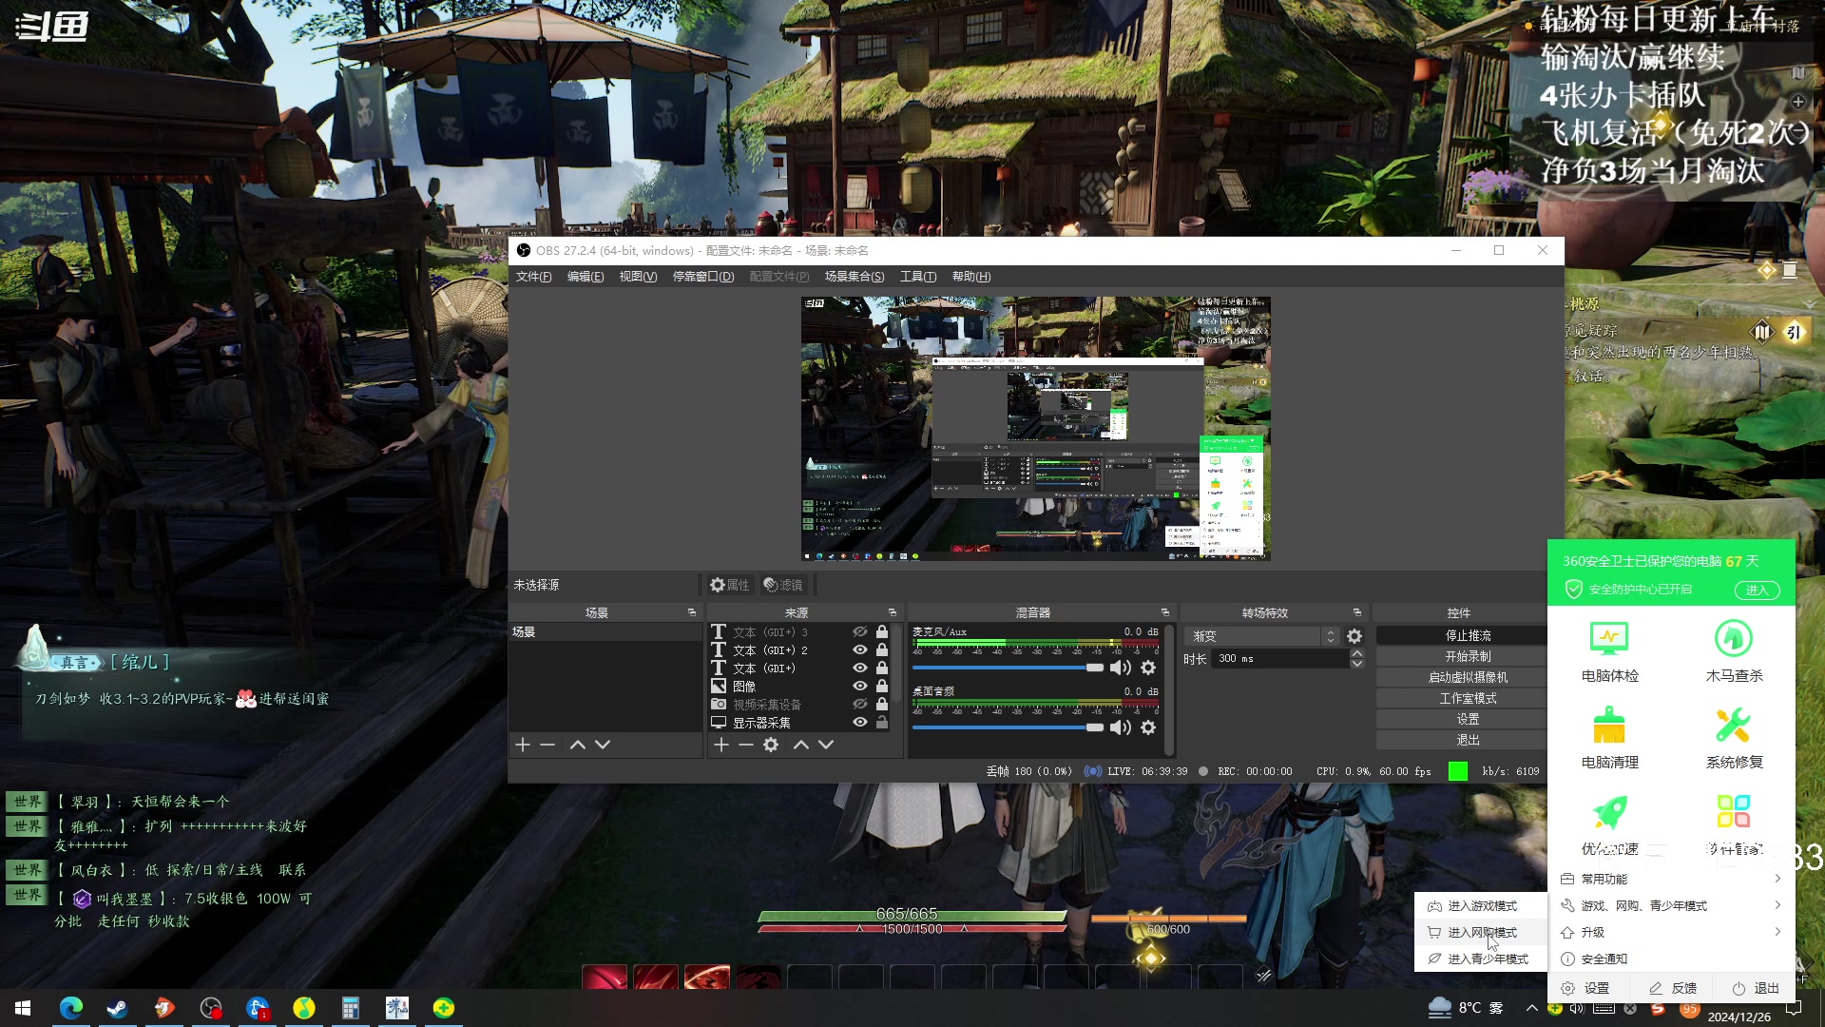
Task: Show the 视频采集设备 source
Action: click(x=860, y=705)
